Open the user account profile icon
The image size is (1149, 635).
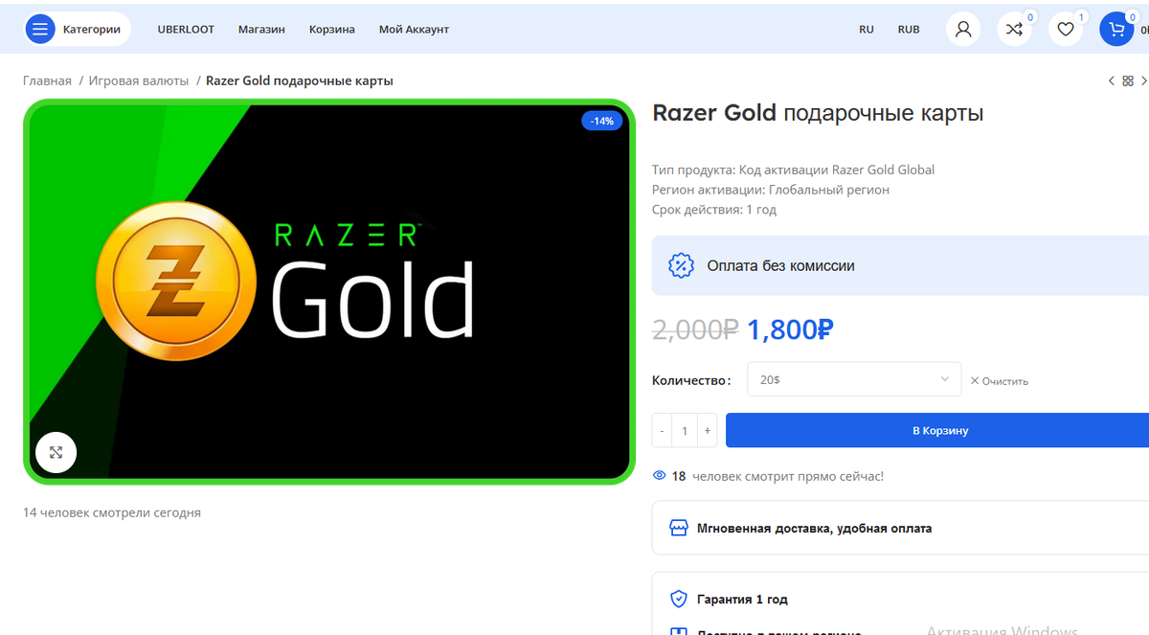click(x=963, y=29)
